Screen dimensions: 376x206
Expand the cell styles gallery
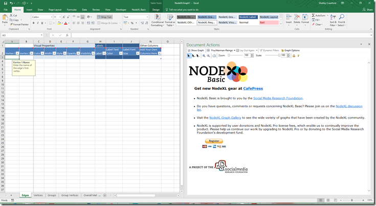281,24
